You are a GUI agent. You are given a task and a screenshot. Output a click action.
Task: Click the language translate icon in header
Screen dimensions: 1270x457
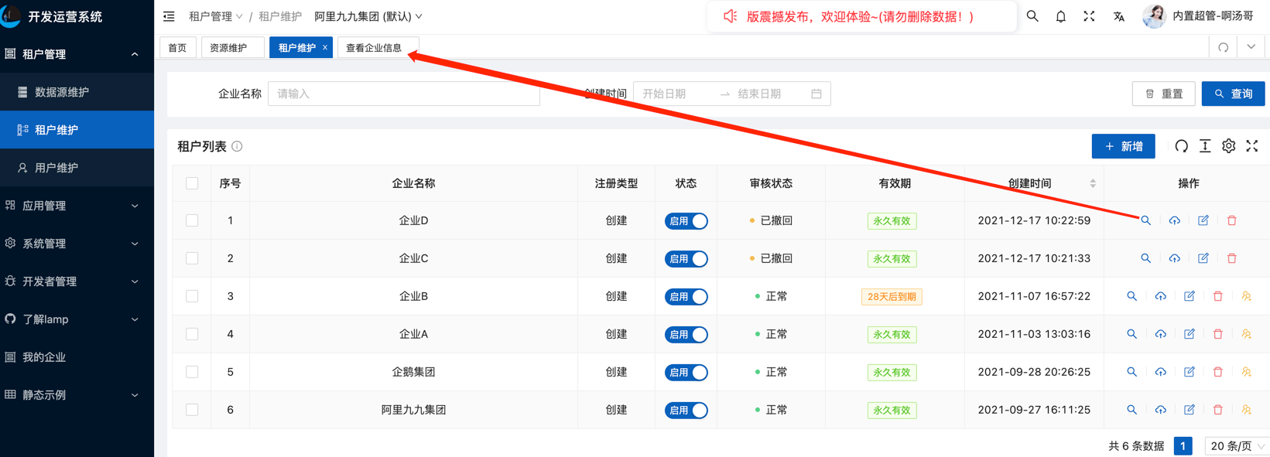point(1118,16)
